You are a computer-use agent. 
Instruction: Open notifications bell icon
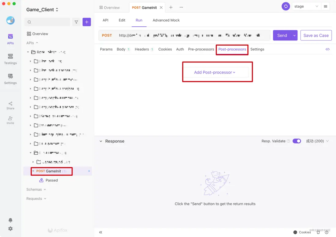pyautogui.click(x=10, y=220)
